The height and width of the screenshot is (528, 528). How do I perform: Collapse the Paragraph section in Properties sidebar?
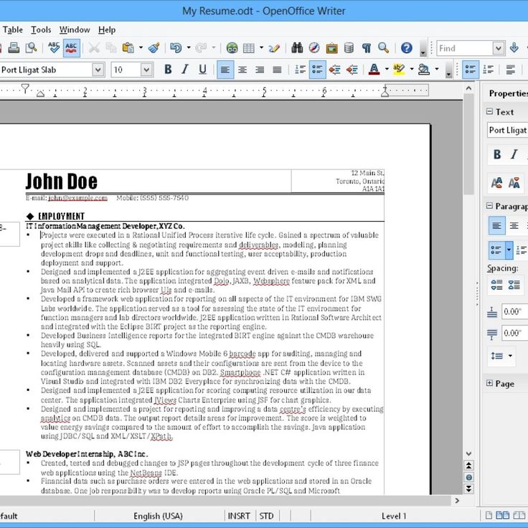tap(489, 205)
